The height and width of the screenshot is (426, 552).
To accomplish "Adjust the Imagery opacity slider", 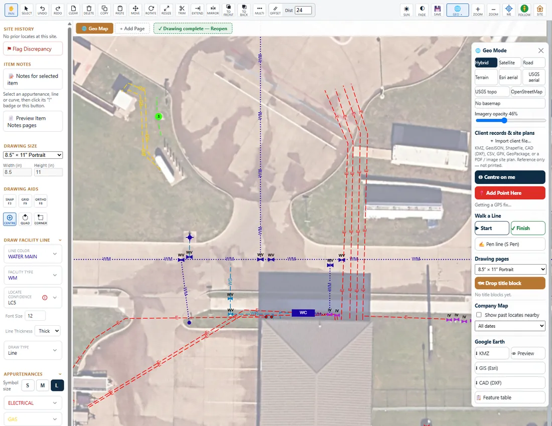I will pyautogui.click(x=510, y=121).
